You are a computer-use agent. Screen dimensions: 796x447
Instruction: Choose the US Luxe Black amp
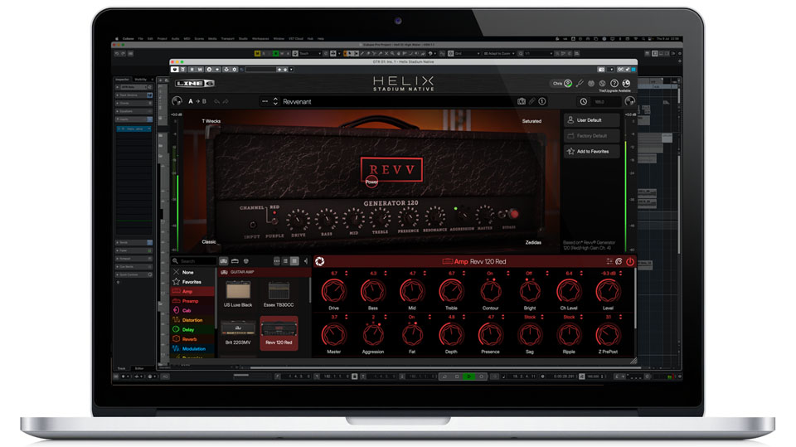(238, 294)
